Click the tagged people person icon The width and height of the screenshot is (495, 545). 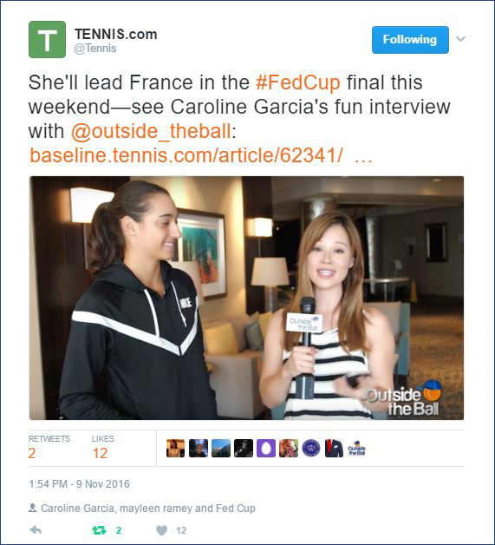click(33, 508)
